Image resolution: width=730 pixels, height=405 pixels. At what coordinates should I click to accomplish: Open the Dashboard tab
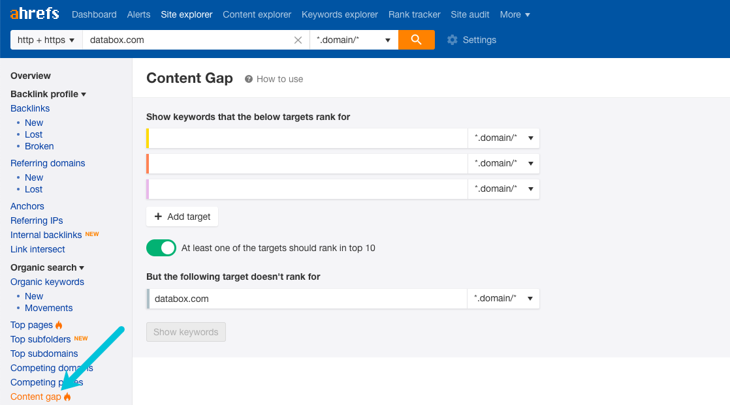click(94, 14)
